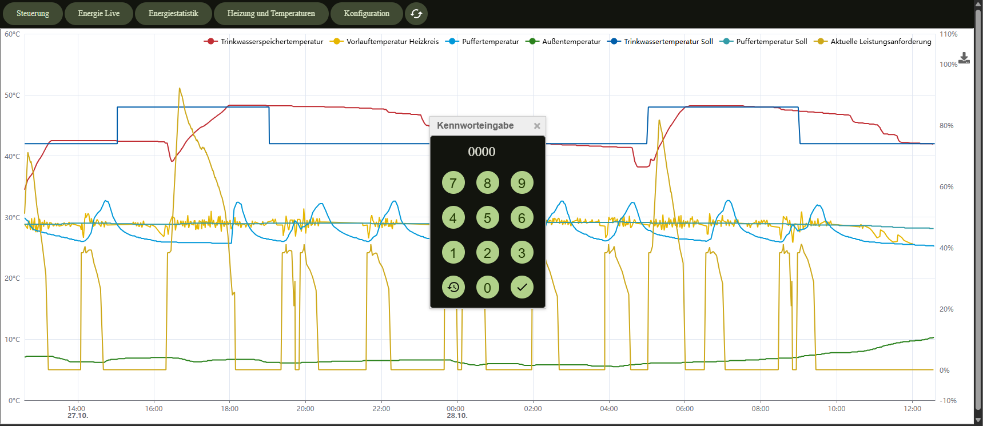Tap digit 3 on the keypad
This screenshot has width=983, height=426.
coord(522,253)
